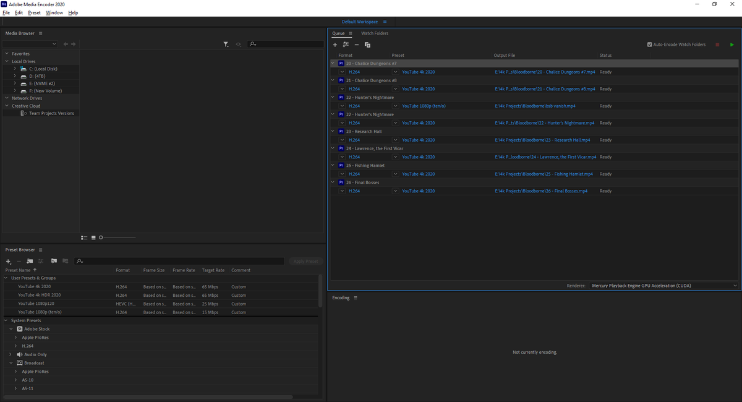Click Audio Only speaker icon
Image resolution: width=742 pixels, height=402 pixels.
coord(19,354)
